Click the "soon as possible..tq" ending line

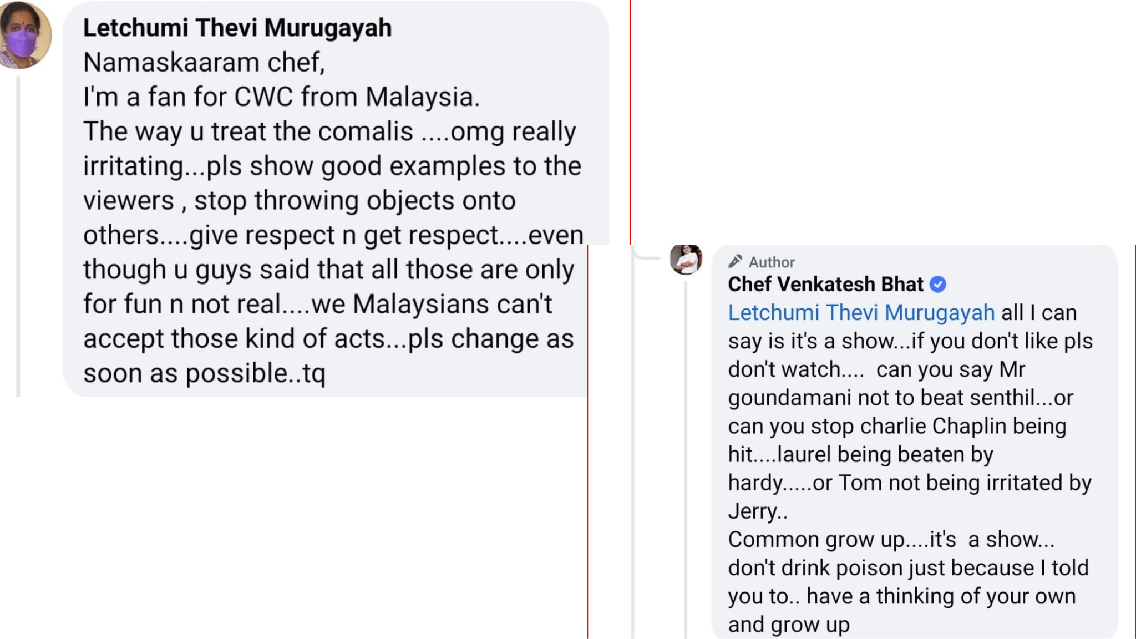click(204, 373)
